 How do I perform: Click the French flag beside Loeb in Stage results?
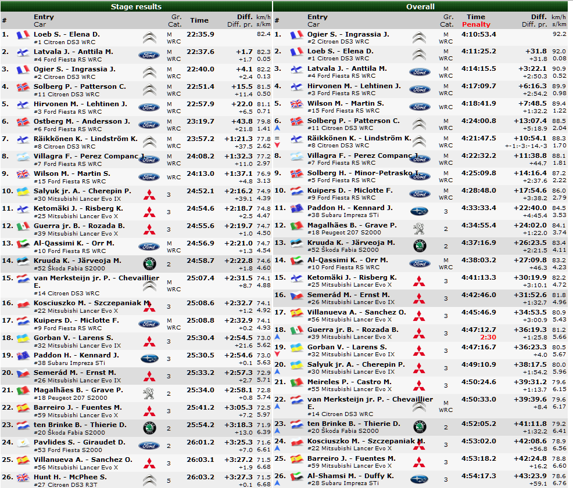(x=23, y=35)
